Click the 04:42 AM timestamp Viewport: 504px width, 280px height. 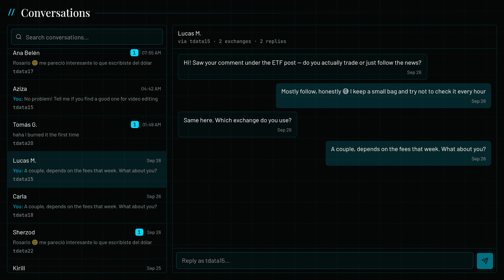click(x=151, y=89)
